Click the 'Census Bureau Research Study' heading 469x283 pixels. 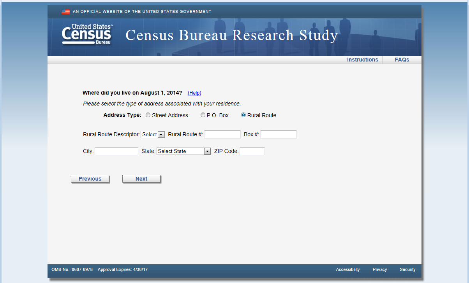tap(232, 35)
